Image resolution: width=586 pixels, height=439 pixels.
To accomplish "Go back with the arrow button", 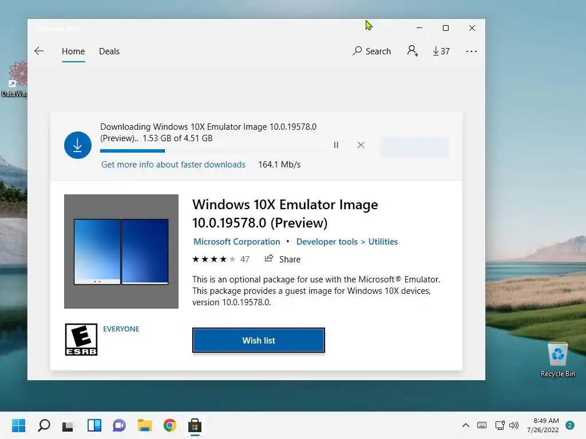I will [39, 51].
